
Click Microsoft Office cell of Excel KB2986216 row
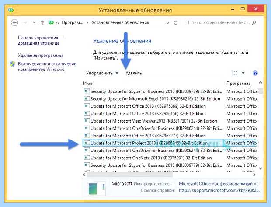click(x=242, y=99)
